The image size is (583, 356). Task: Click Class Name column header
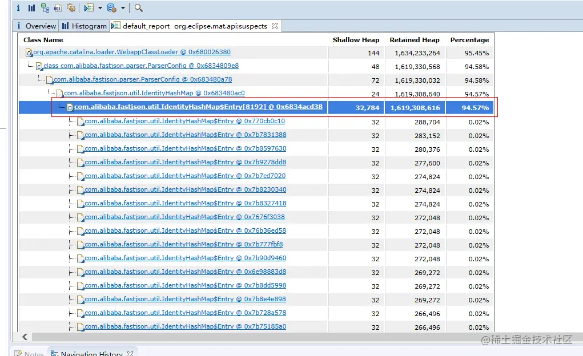tap(43, 40)
